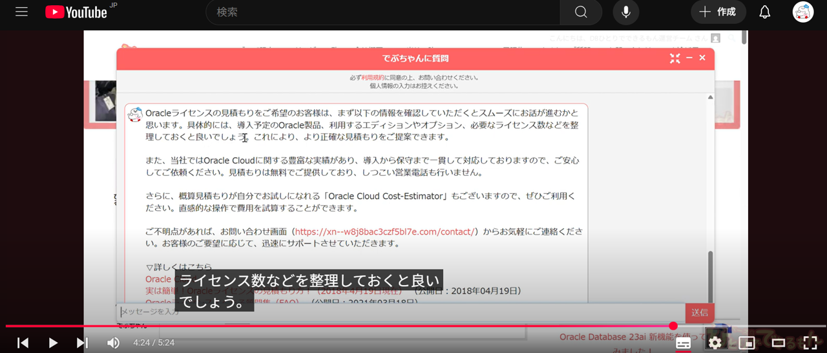Image resolution: width=827 pixels, height=353 pixels.
Task: Expand the chat window with arrows icon
Action: (x=675, y=58)
